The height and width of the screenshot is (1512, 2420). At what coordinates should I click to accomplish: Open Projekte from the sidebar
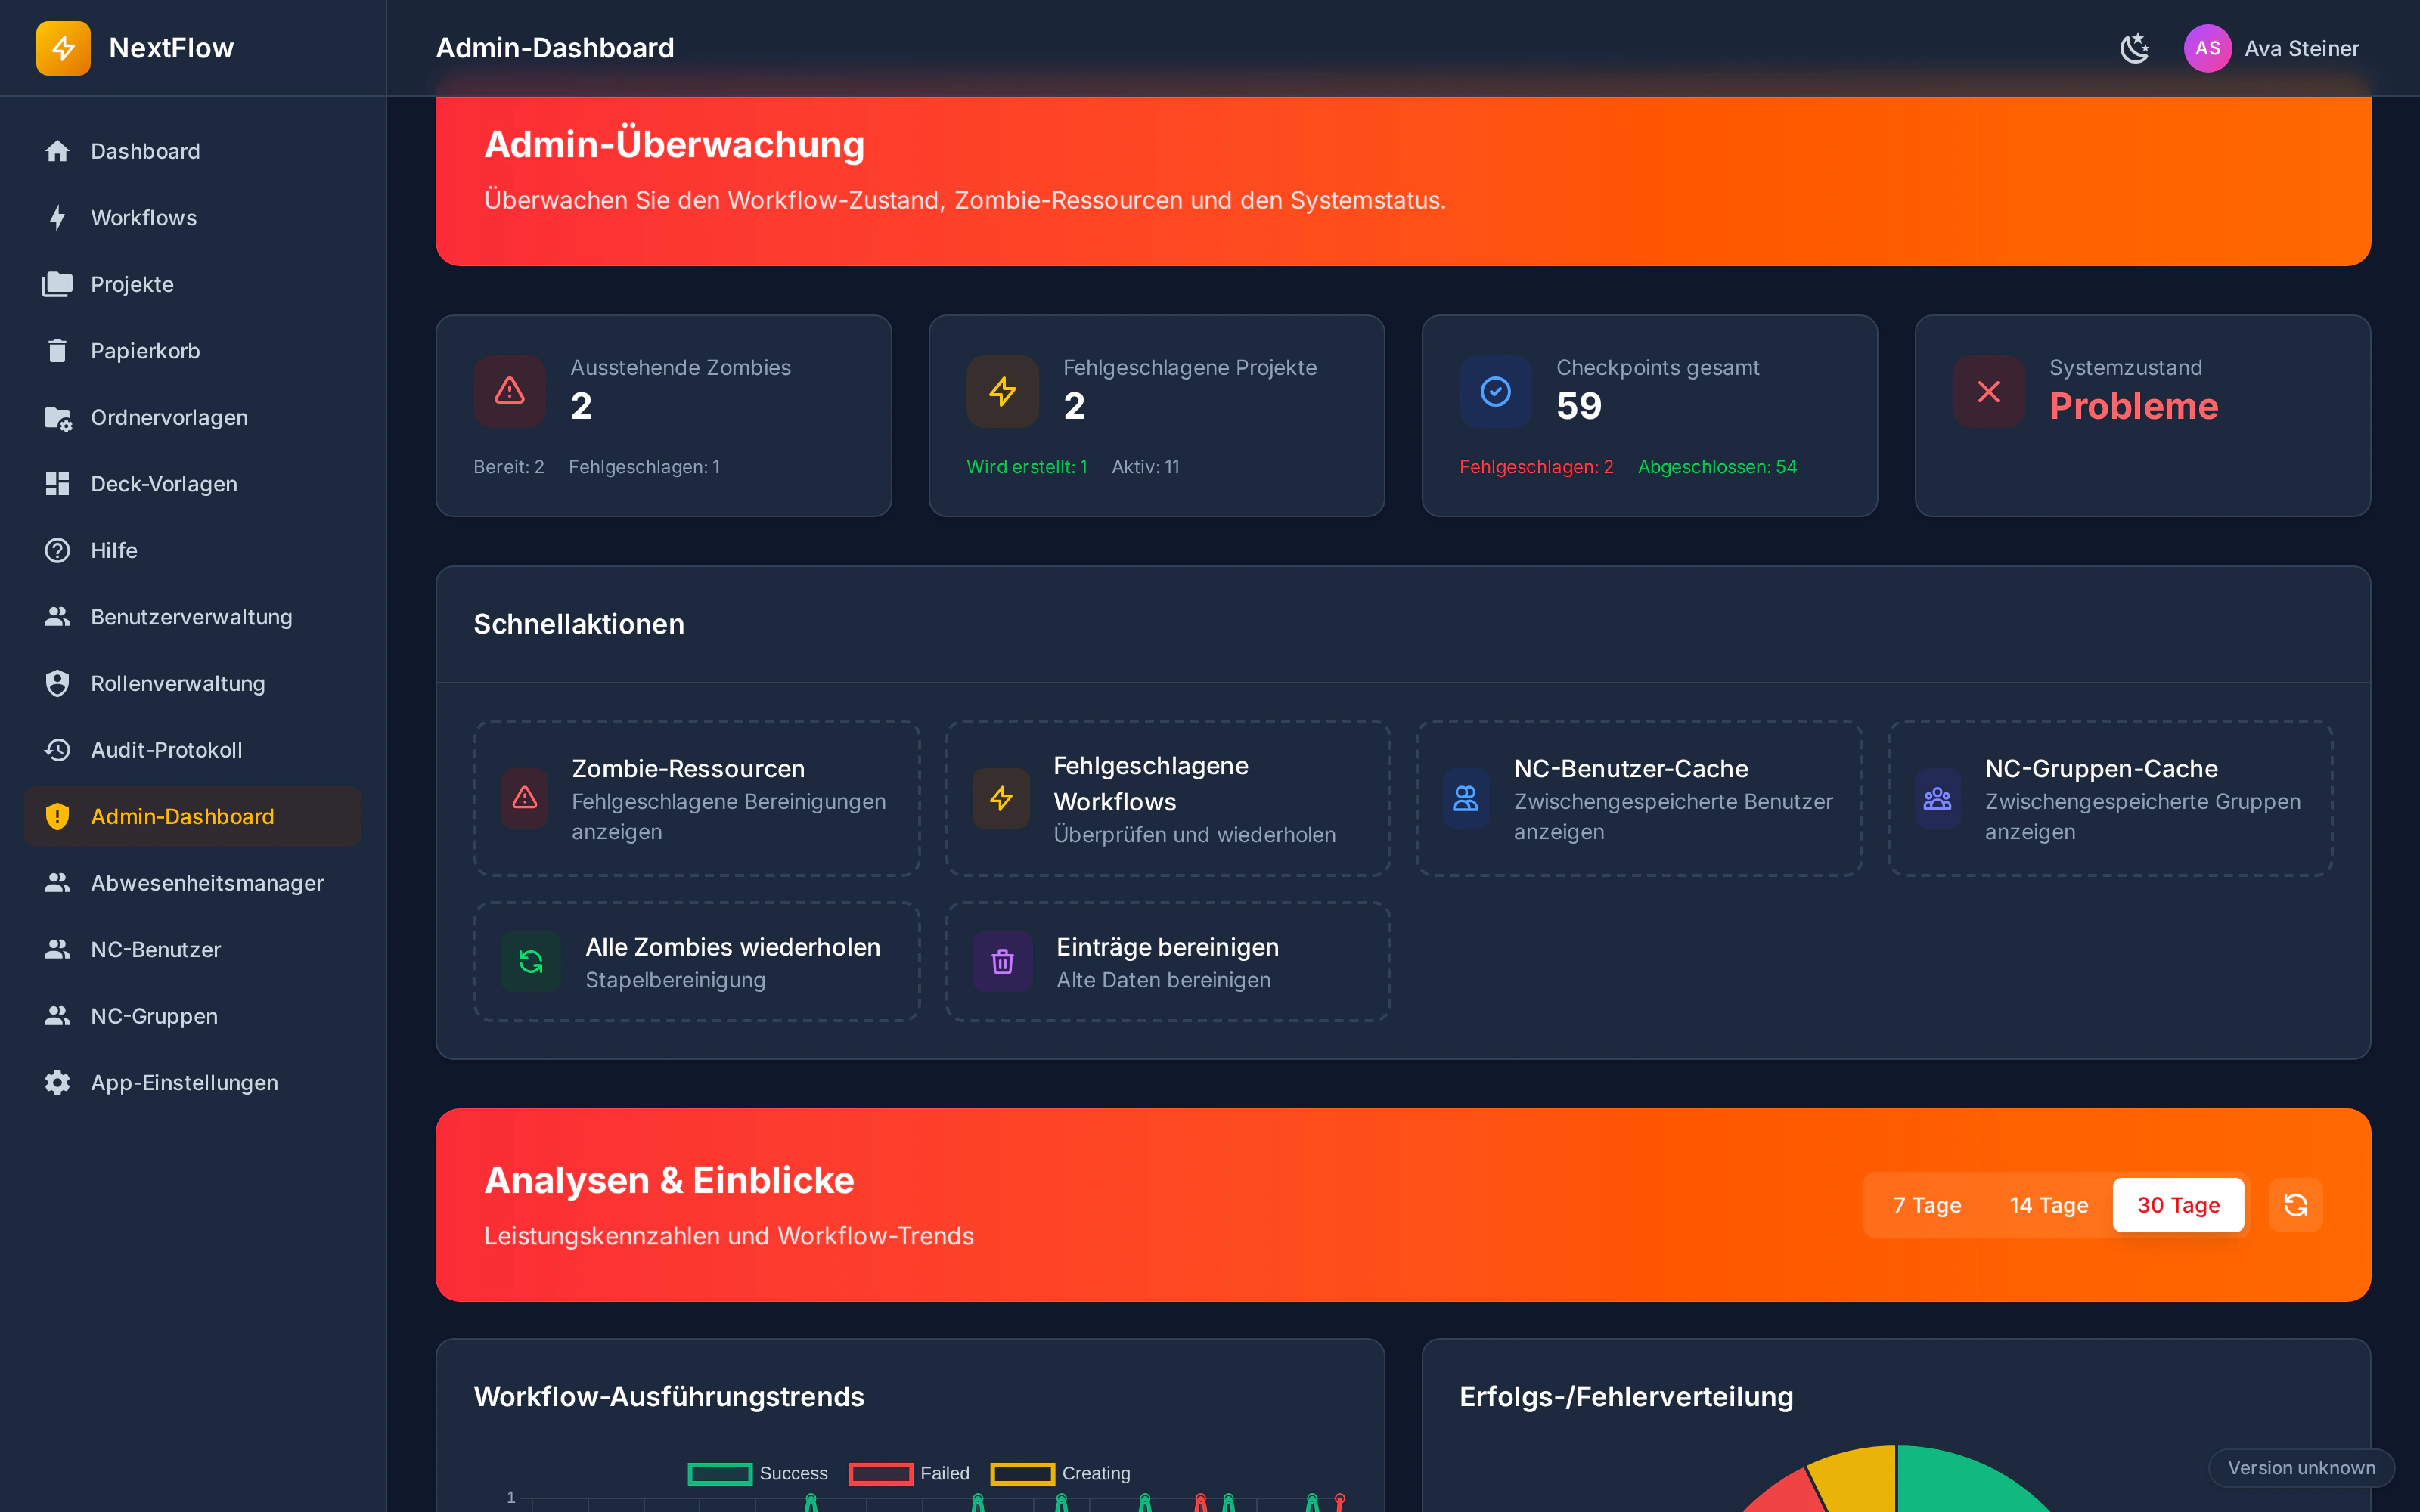(x=193, y=284)
